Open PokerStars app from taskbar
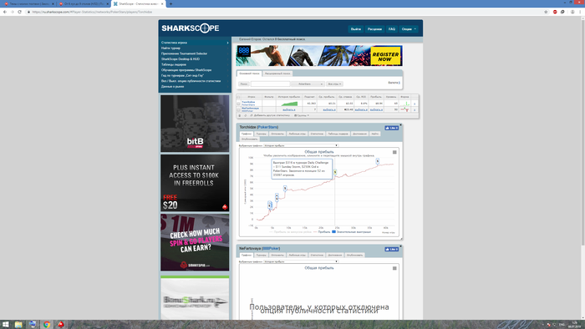The width and height of the screenshot is (585, 329). tap(61, 325)
